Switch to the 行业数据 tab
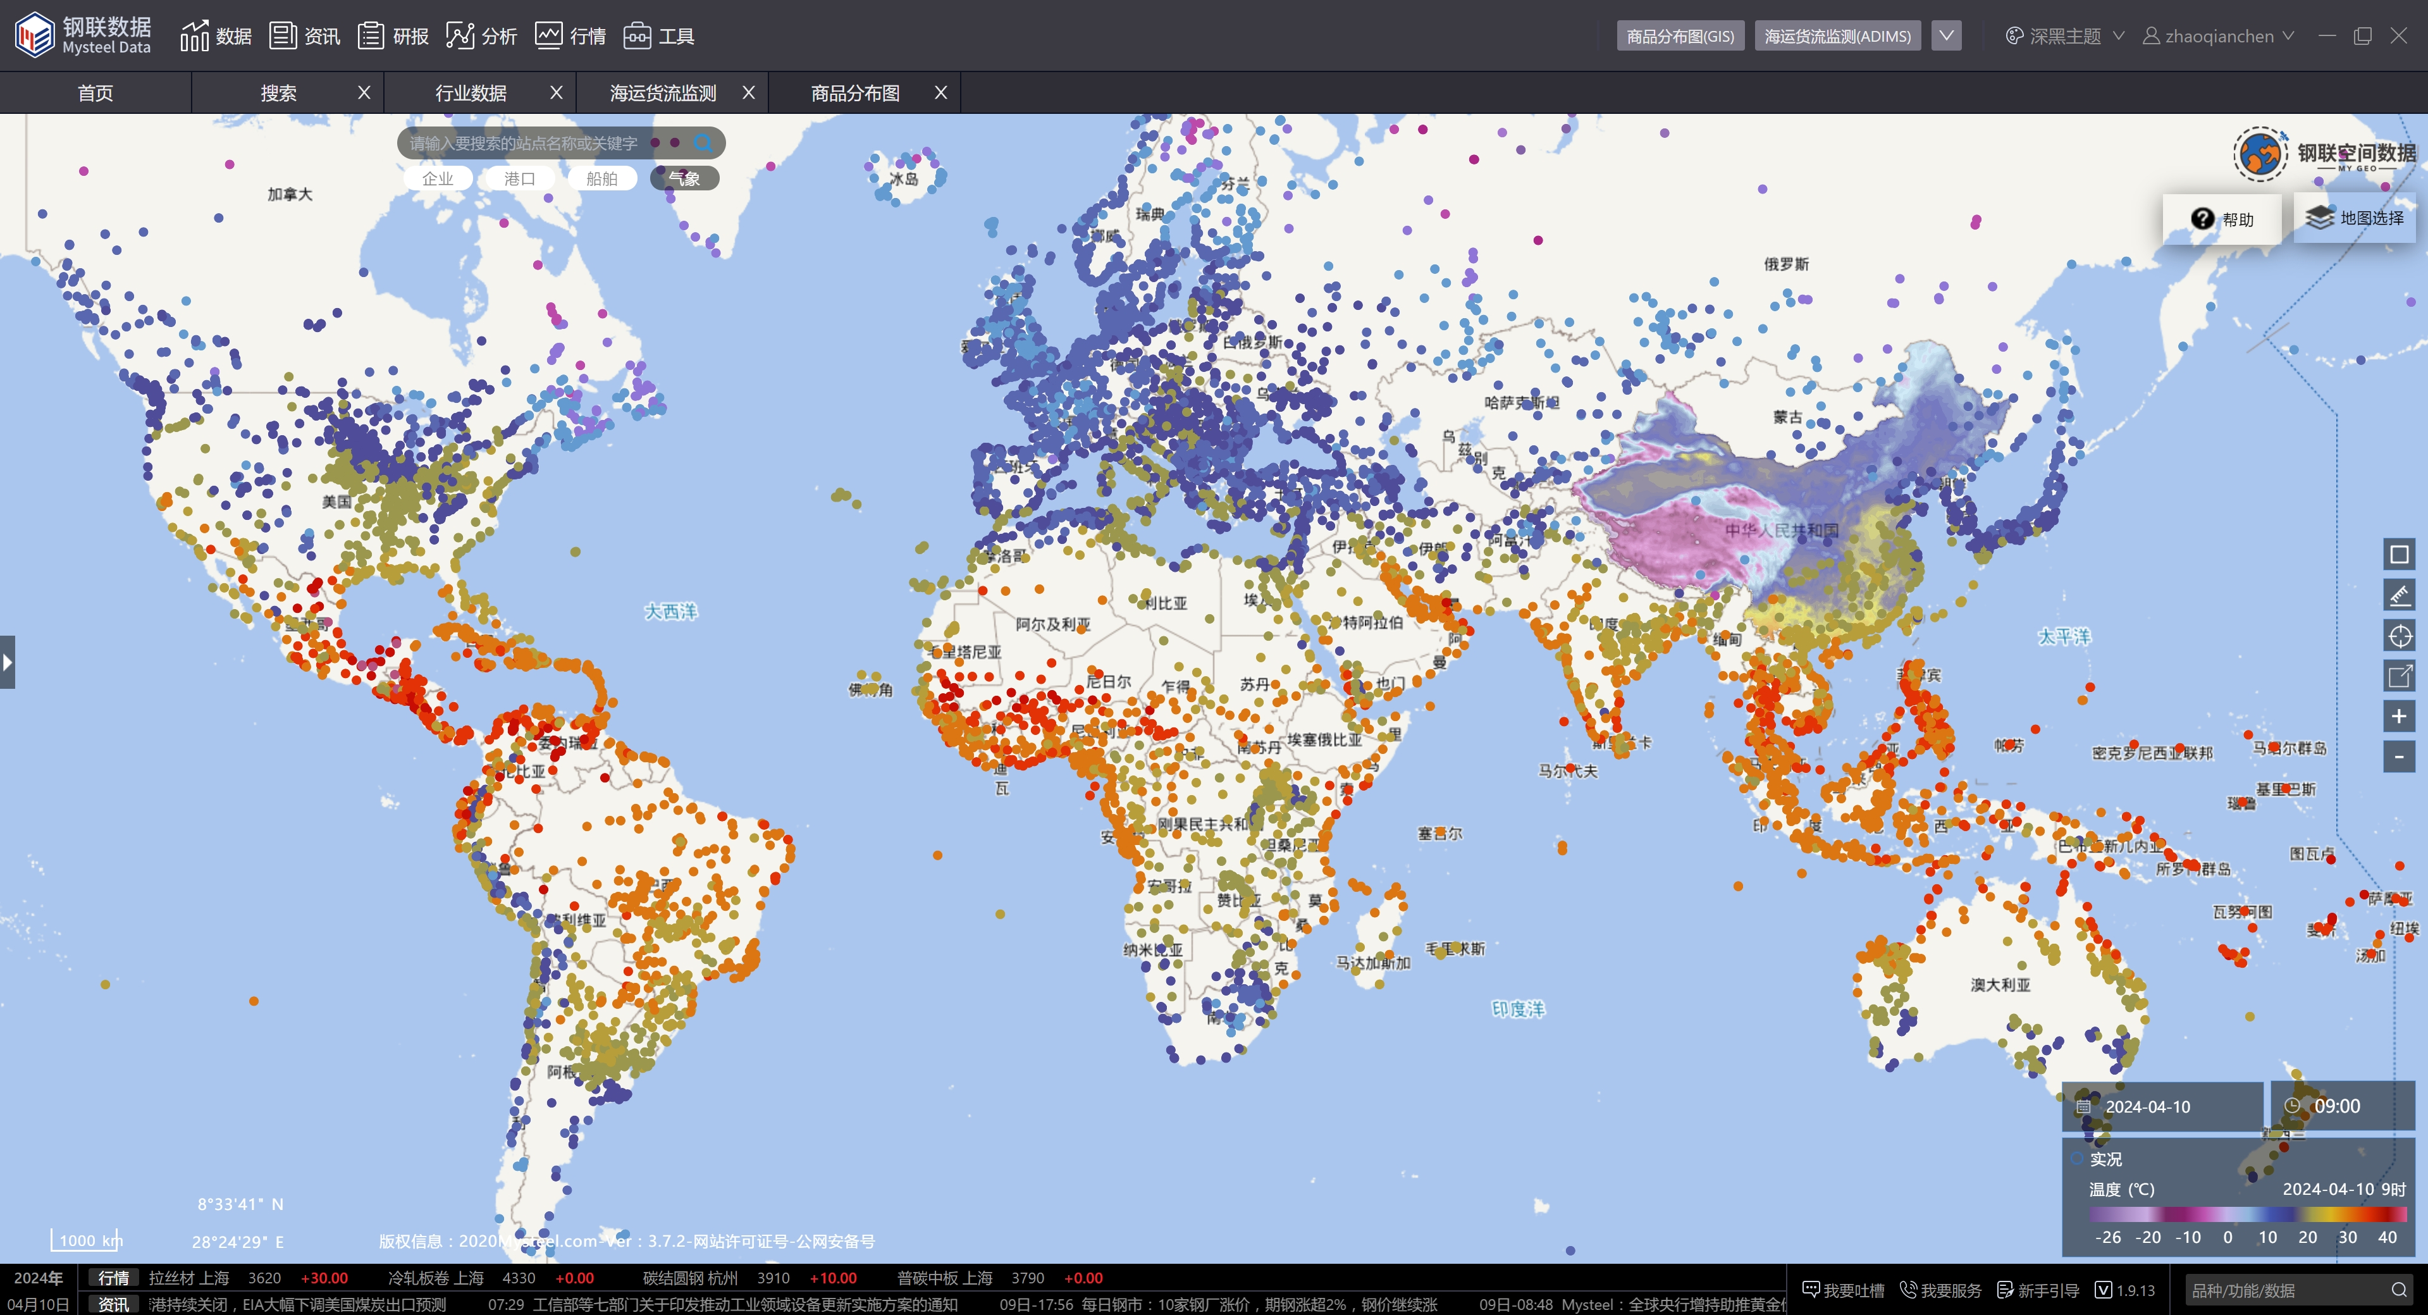Screen dimensions: 2428x1315 tap(471, 92)
